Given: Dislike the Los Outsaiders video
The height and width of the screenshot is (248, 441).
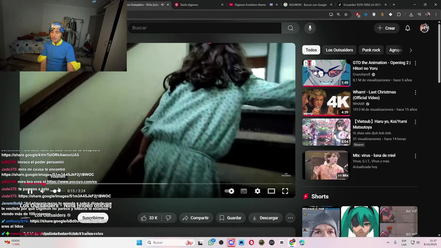Looking at the screenshot, I should [168, 218].
